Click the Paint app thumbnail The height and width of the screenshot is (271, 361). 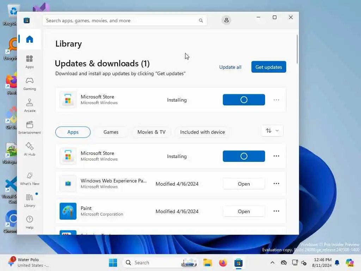point(68,211)
